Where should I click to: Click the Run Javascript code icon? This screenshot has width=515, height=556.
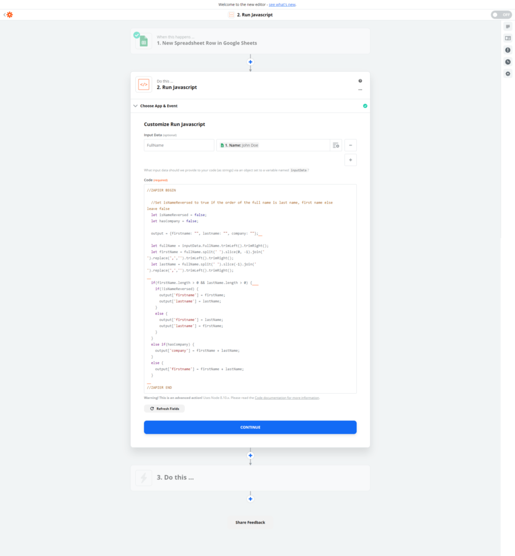[x=143, y=84]
